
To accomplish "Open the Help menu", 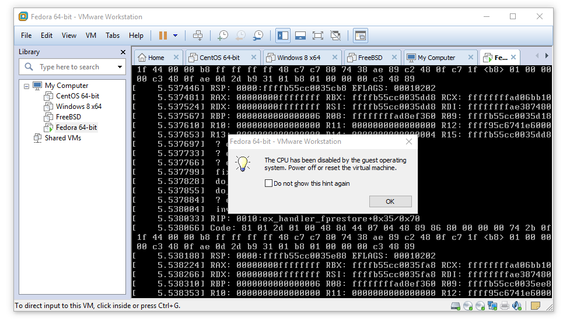I will click(x=136, y=36).
